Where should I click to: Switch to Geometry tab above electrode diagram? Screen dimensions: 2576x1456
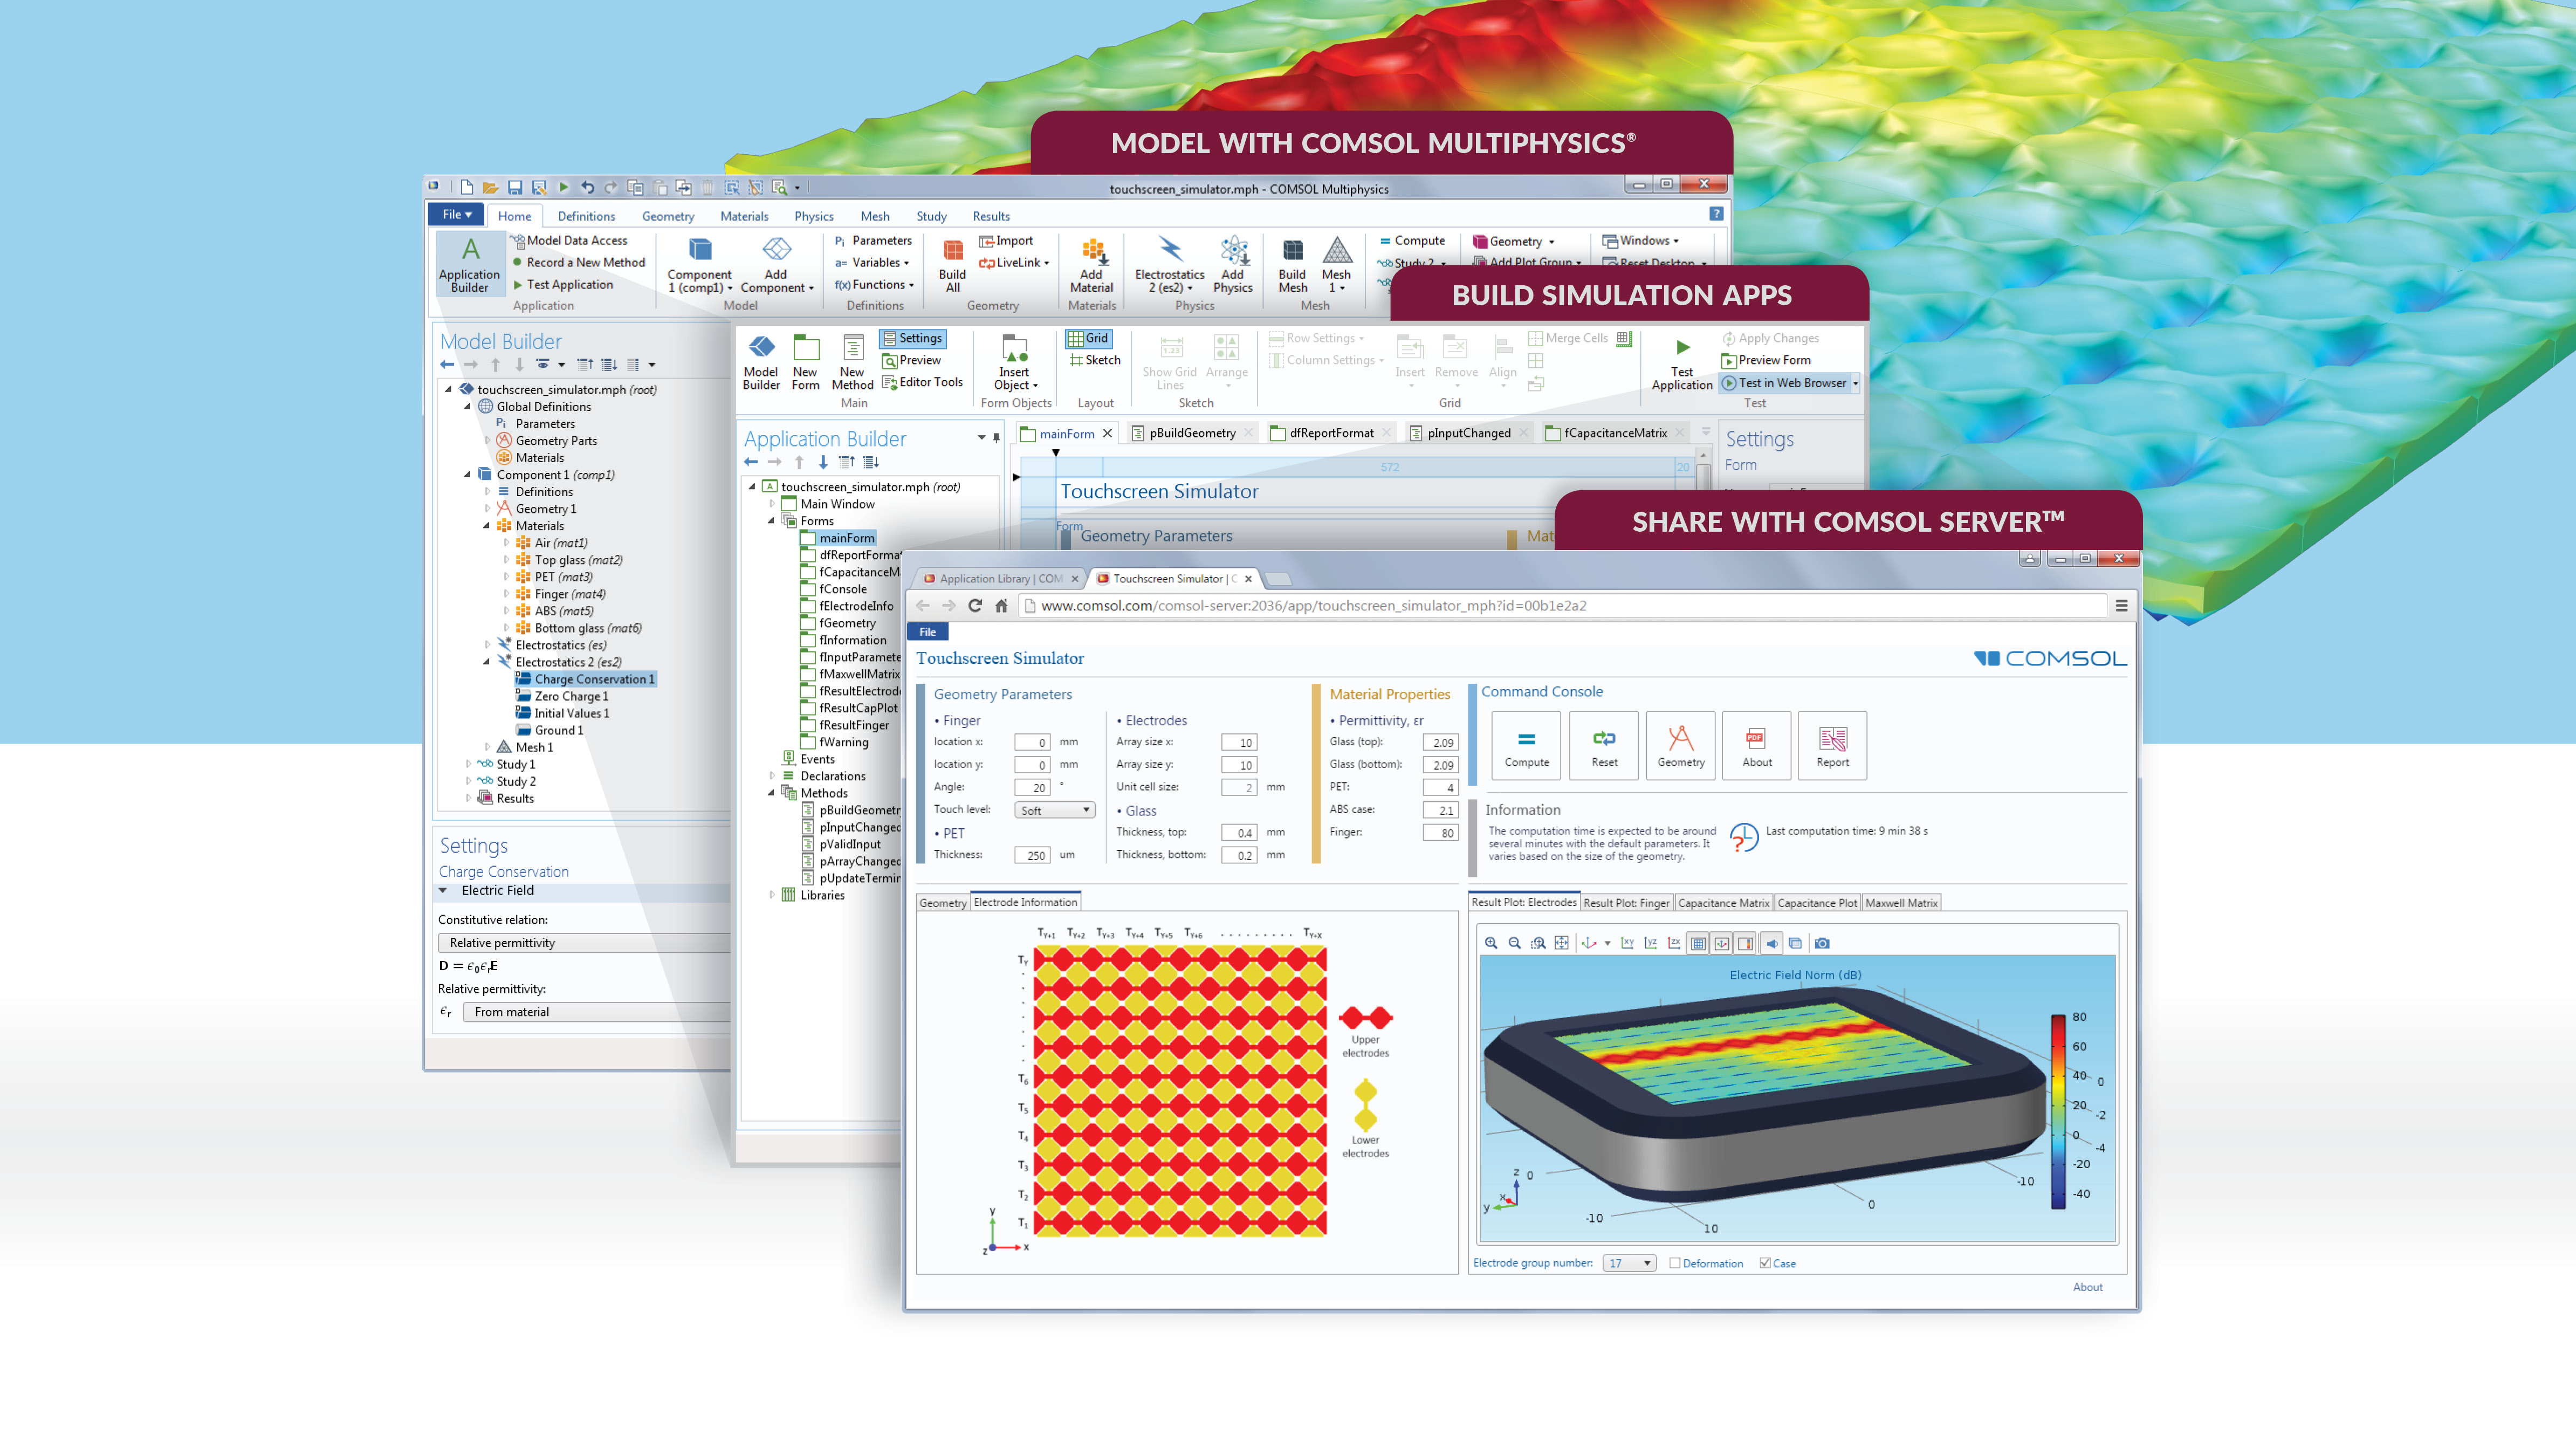pos(943,903)
